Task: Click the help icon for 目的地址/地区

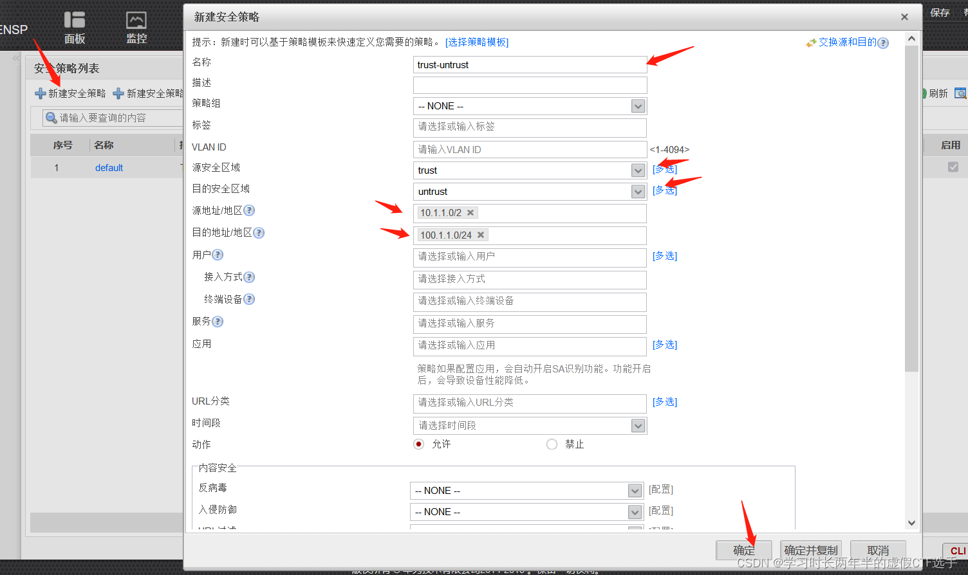Action: [259, 233]
